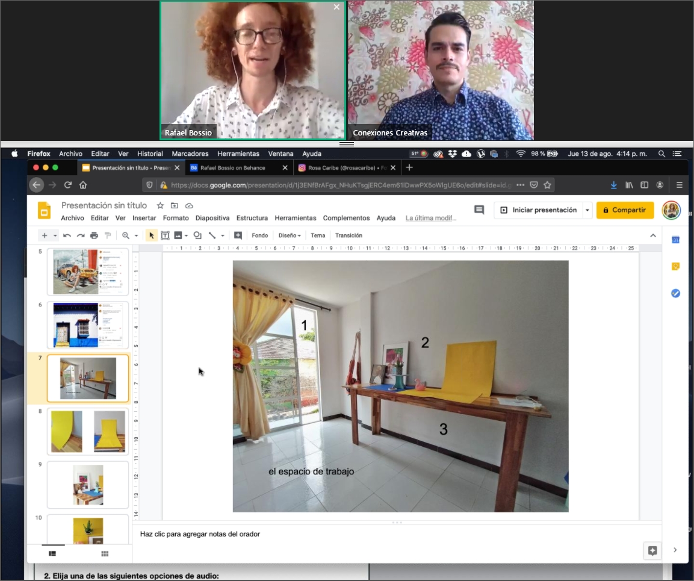Open the comment history icon
The height and width of the screenshot is (581, 694).
point(479,210)
